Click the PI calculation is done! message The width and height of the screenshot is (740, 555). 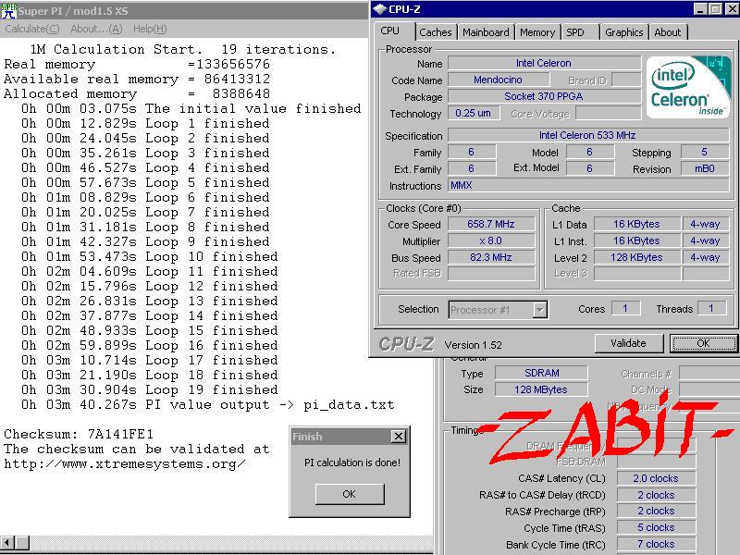[352, 462]
